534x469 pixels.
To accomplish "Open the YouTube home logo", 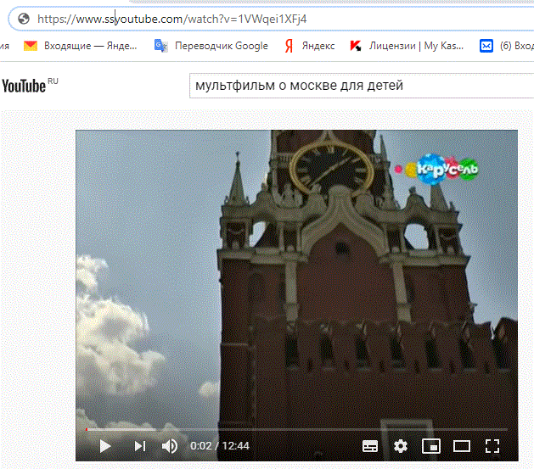I will [30, 86].
